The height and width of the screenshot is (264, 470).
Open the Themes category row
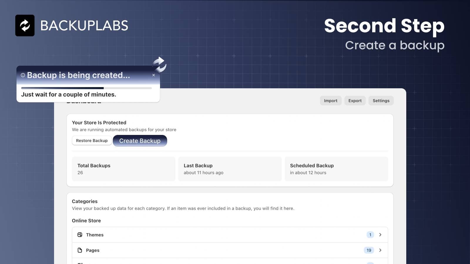[206, 235]
